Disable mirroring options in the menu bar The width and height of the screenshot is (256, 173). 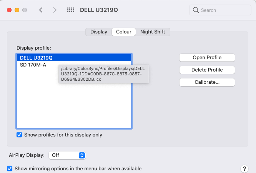10,168
